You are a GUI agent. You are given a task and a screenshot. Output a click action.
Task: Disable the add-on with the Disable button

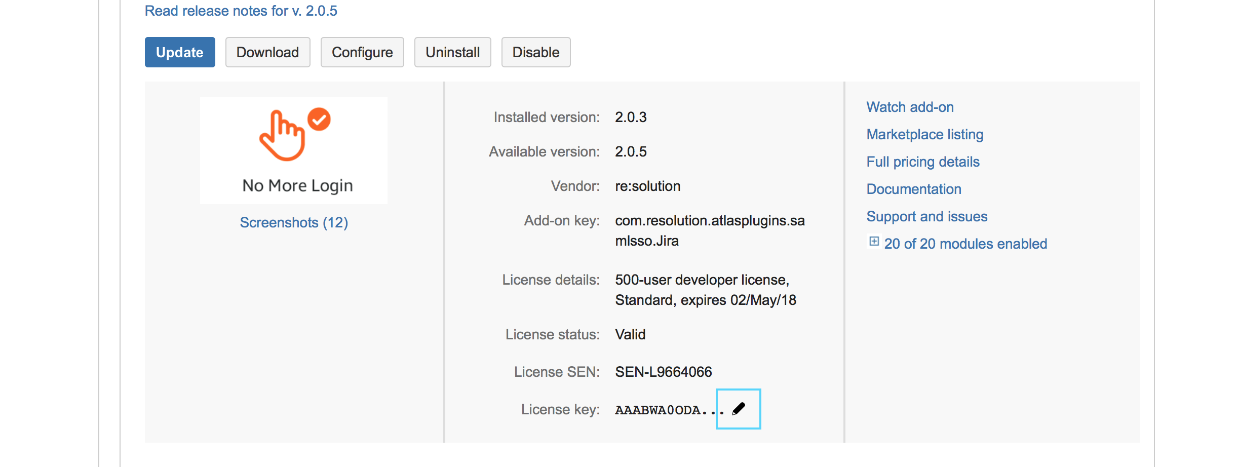coord(535,52)
